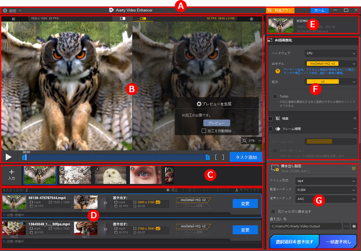The height and width of the screenshot is (251, 361).
Task: Click the 編集 pencil icon
Action: pyautogui.click(x=278, y=118)
